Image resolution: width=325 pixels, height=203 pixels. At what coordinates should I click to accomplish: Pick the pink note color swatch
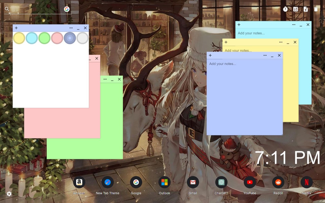click(57, 38)
